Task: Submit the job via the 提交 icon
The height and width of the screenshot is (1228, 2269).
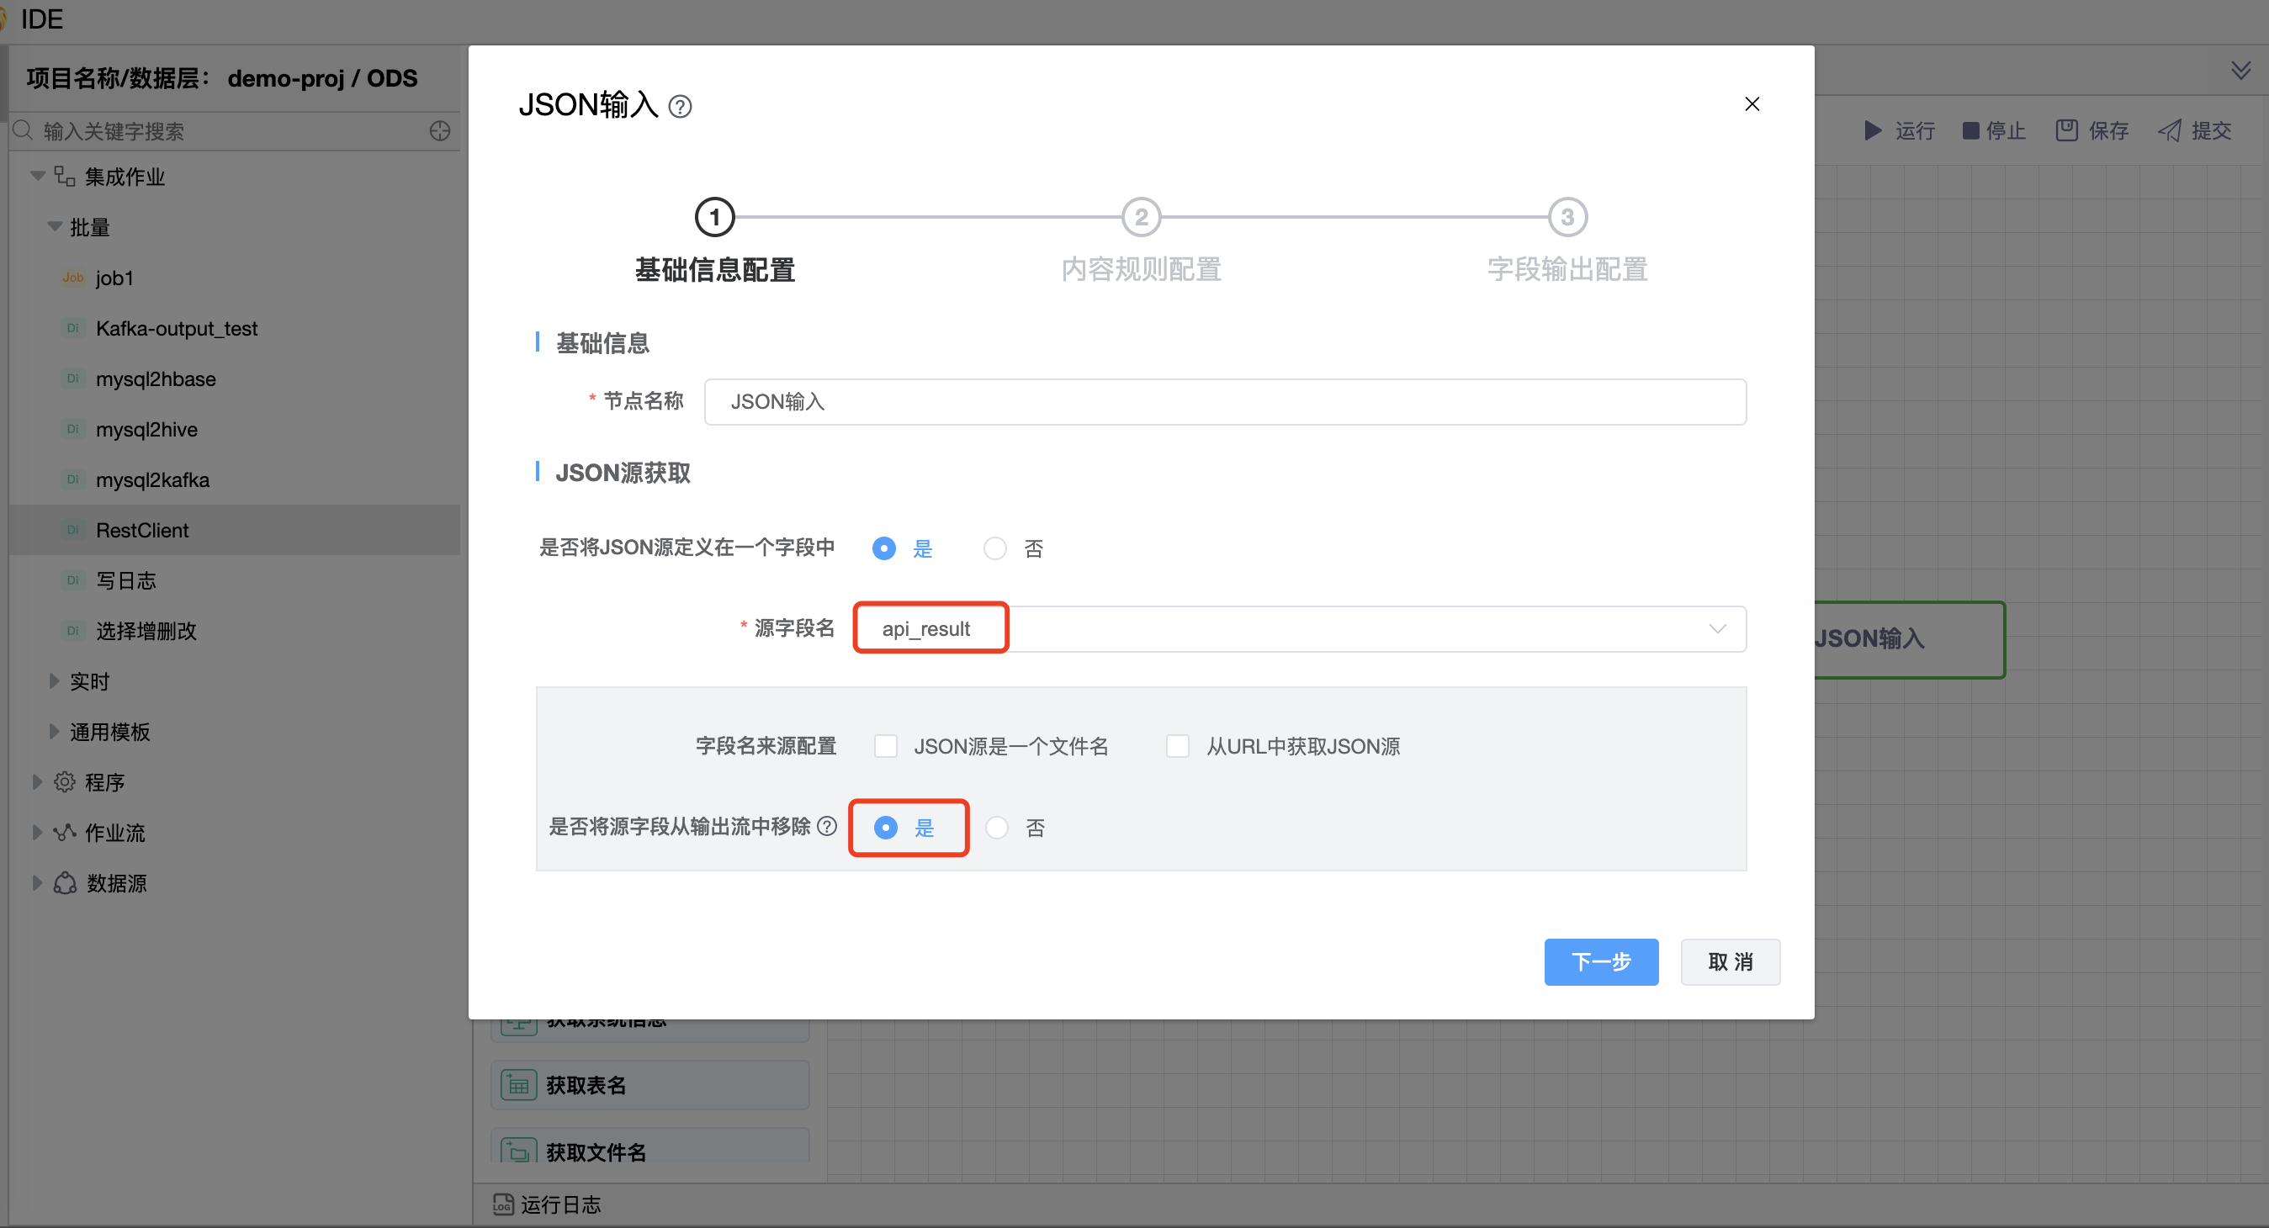Action: coord(2171,130)
